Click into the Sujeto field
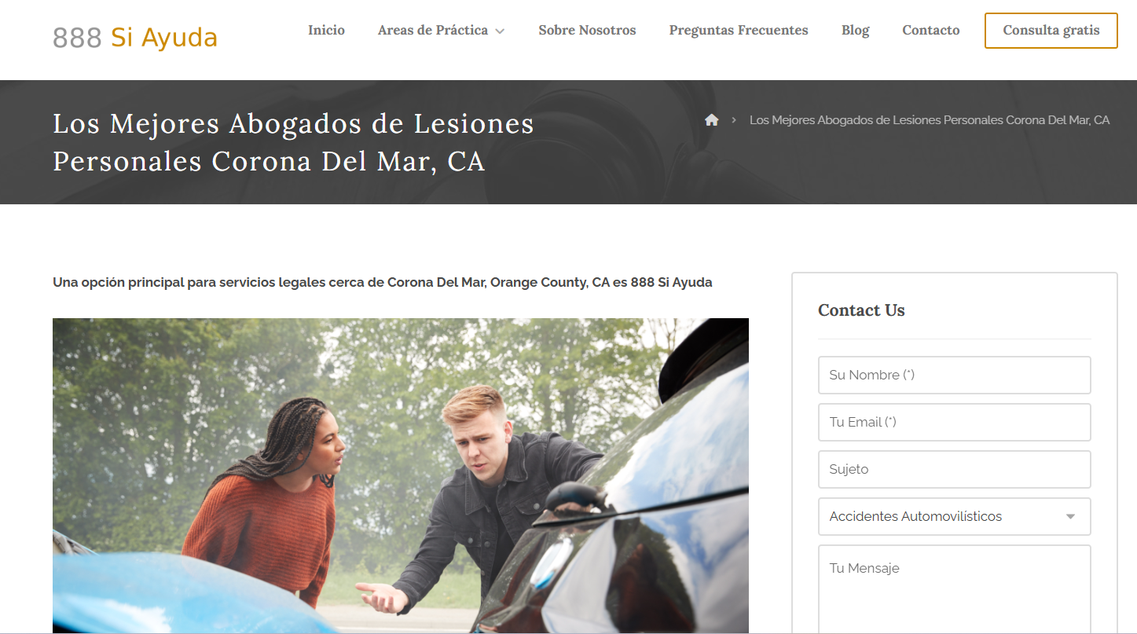 click(x=954, y=469)
